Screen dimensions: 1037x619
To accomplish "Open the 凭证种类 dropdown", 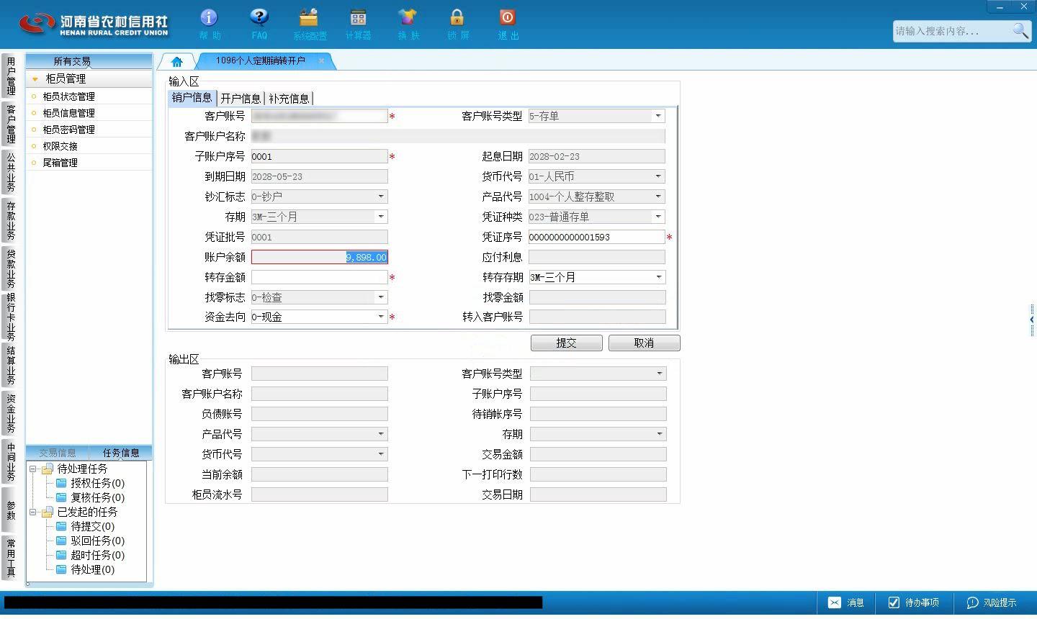I will [658, 217].
